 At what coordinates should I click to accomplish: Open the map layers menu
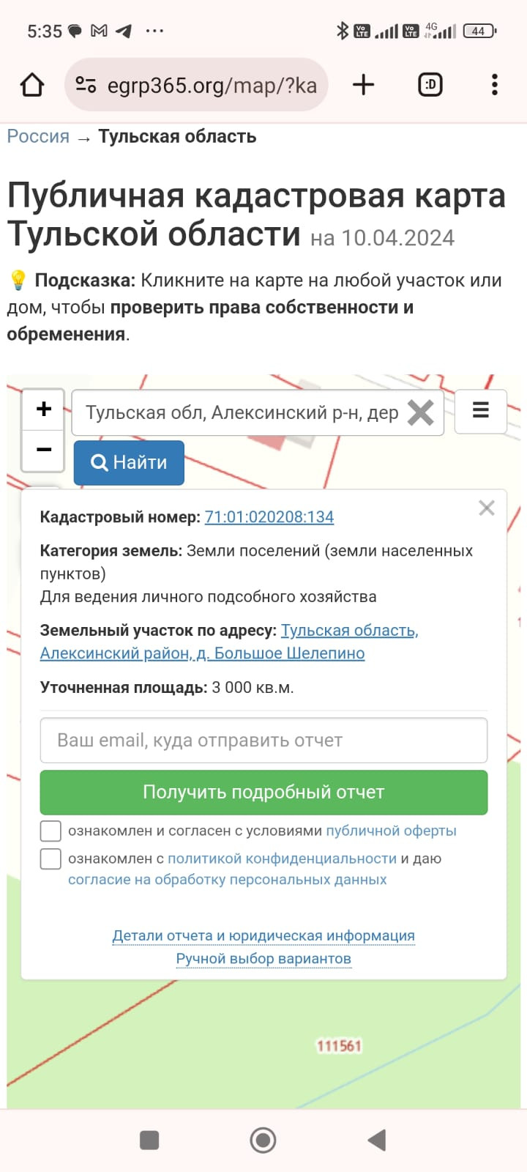pyautogui.click(x=480, y=410)
